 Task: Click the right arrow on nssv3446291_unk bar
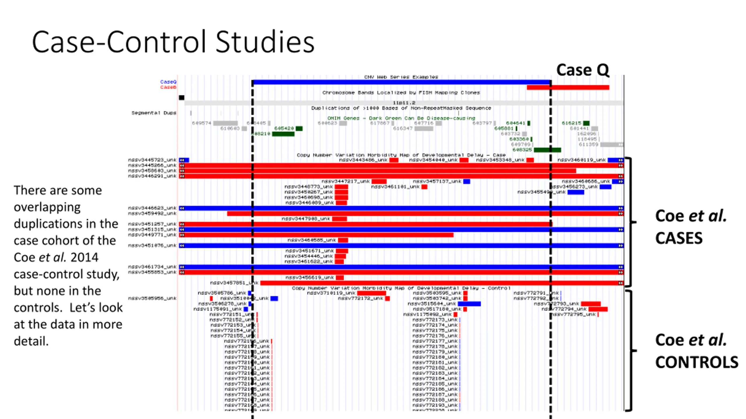[x=620, y=176]
